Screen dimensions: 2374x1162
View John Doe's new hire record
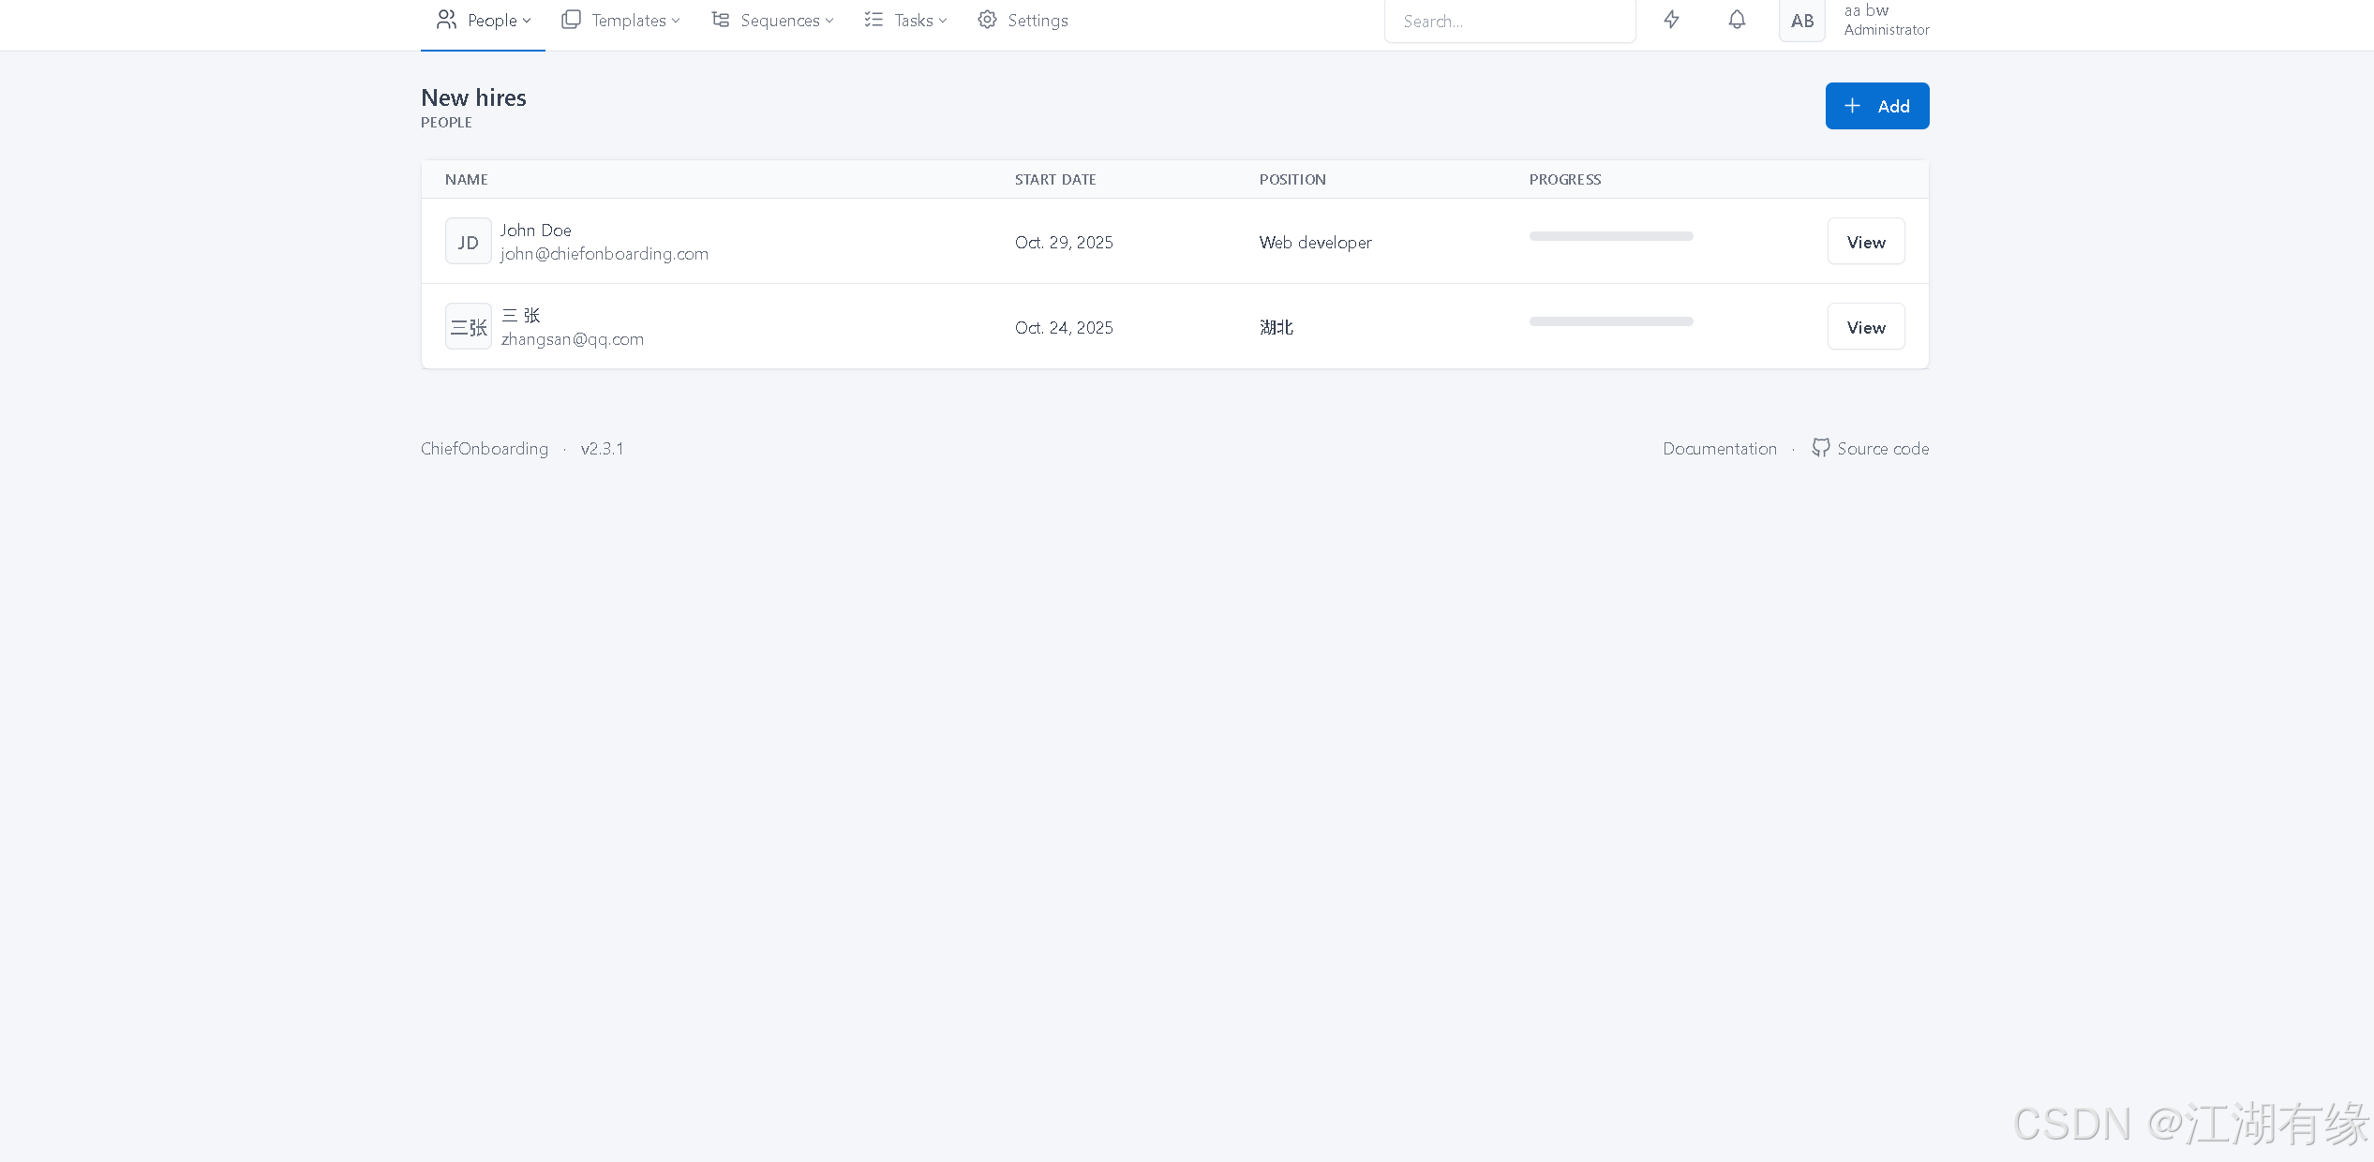click(1865, 242)
